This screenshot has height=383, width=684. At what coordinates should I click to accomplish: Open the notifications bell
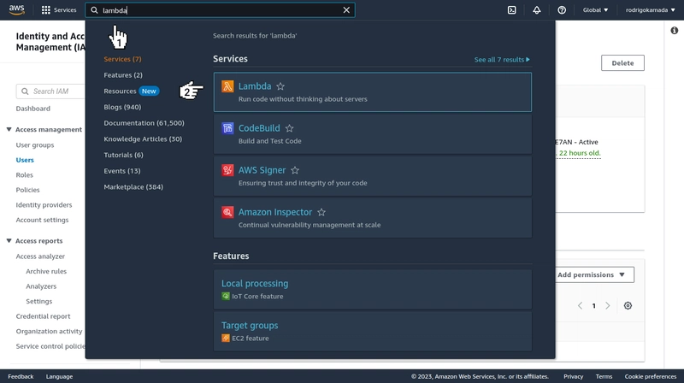pos(537,10)
